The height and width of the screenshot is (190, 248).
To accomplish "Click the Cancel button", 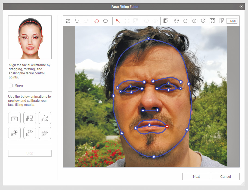I will click(x=225, y=176).
